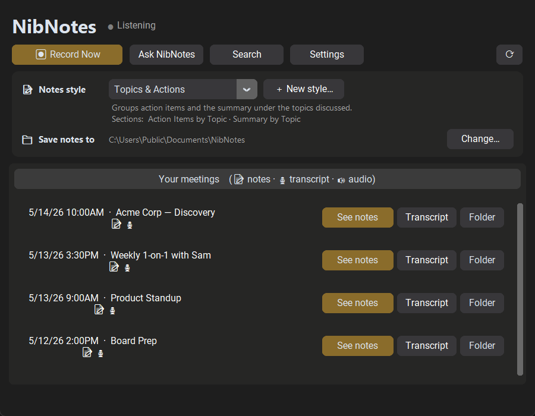
Task: Click the Your meetings header label
Action: tap(188, 179)
